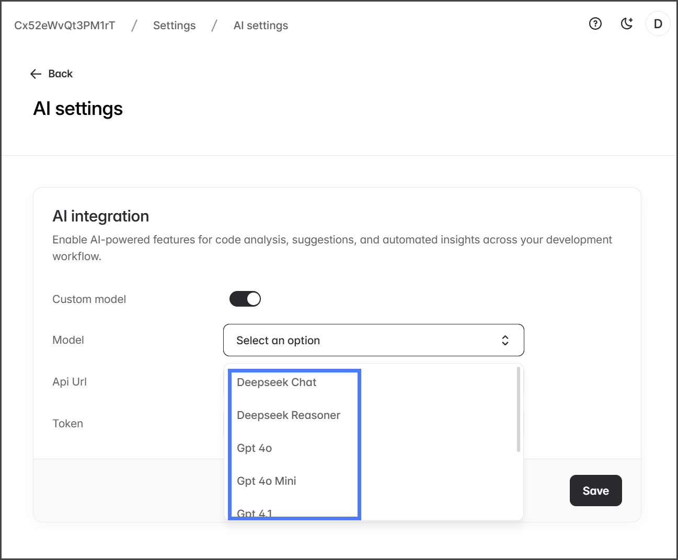Navigate to Settings breadcrumb
The height and width of the screenshot is (560, 678).
point(174,26)
